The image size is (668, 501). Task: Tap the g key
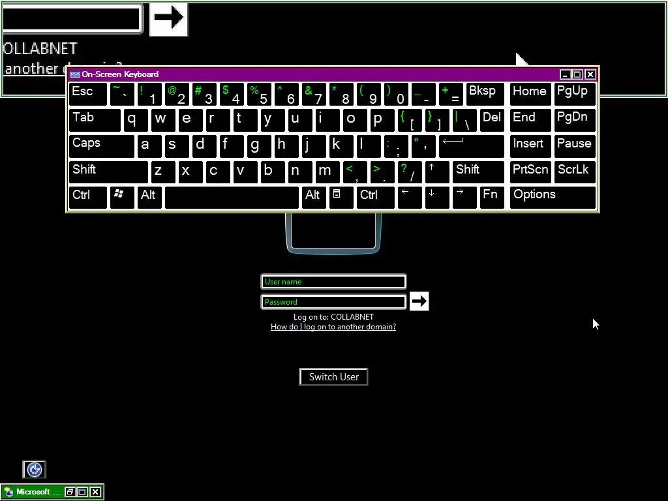(259, 146)
